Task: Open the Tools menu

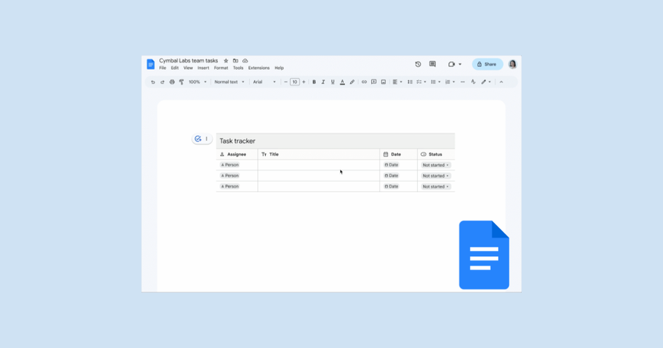Action: (238, 68)
